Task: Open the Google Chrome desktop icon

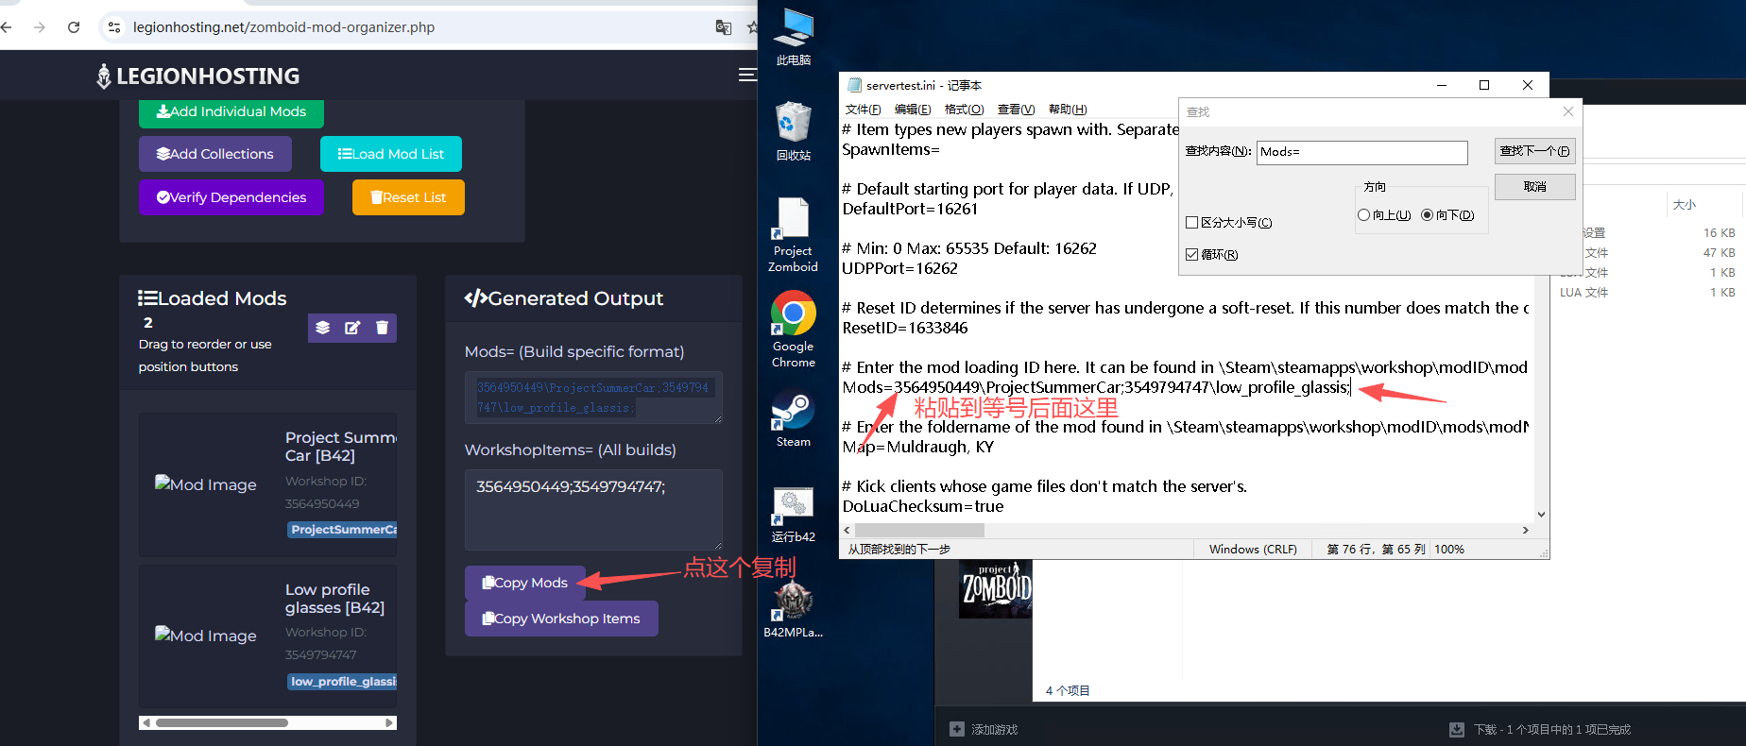Action: click(x=793, y=327)
